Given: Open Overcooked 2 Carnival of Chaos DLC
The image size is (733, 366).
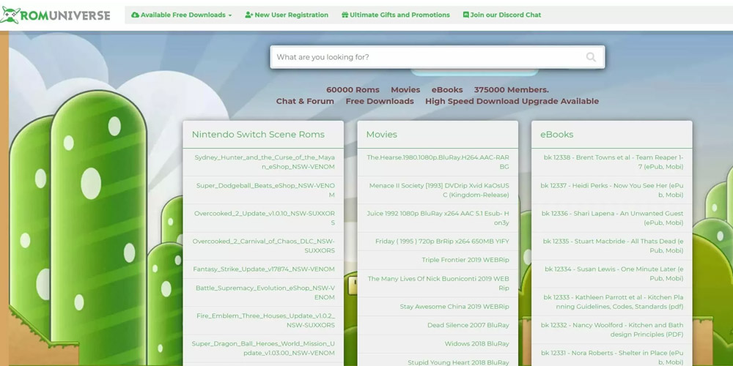Looking at the screenshot, I should (264, 245).
